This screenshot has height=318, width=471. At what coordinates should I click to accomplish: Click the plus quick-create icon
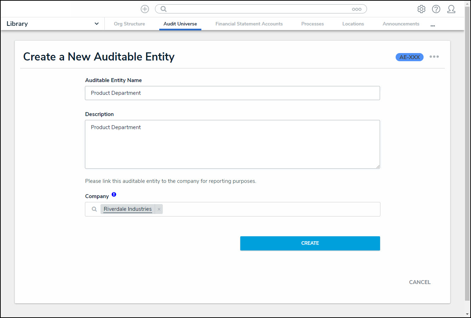[x=145, y=9]
